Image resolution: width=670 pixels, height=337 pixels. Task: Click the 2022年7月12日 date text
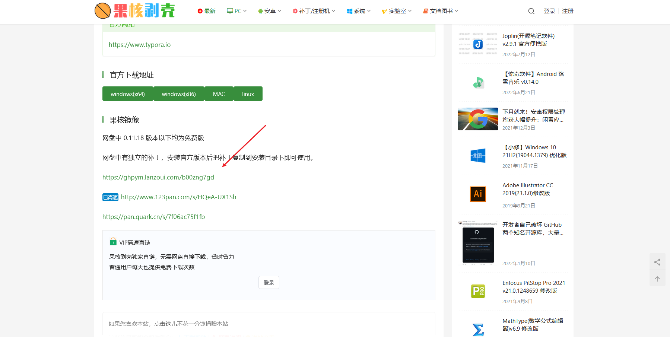click(x=519, y=54)
